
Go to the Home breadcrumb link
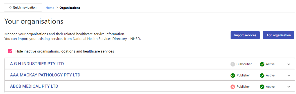(x=50, y=8)
